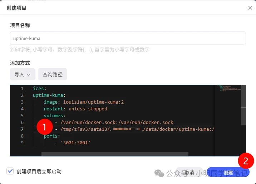Image resolution: width=256 pixels, height=184 pixels.
Task: Click line 3 image: louislam/uptime-kuma:2
Action: click(x=84, y=102)
